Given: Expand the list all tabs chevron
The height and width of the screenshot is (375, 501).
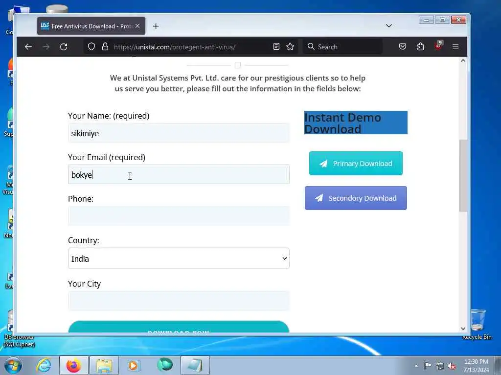Looking at the screenshot, I should click(x=389, y=26).
